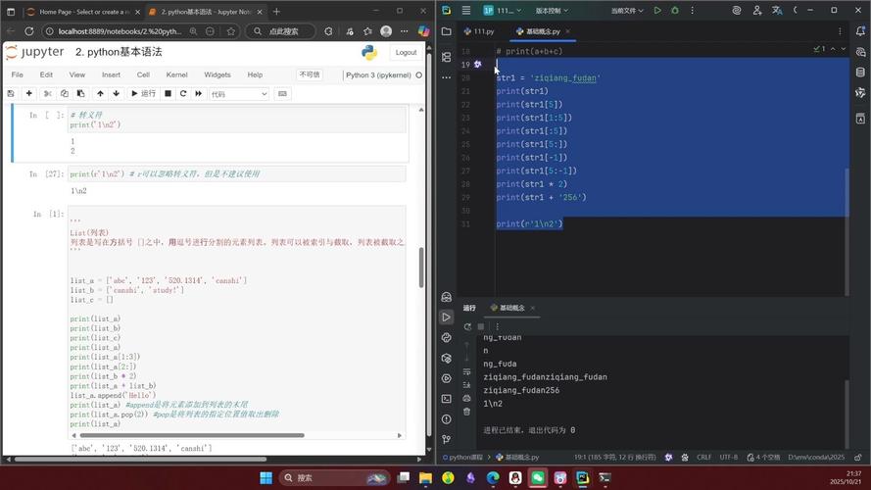Open the CRLF line separator selector
Screen dimensions: 871x490
(x=703, y=458)
